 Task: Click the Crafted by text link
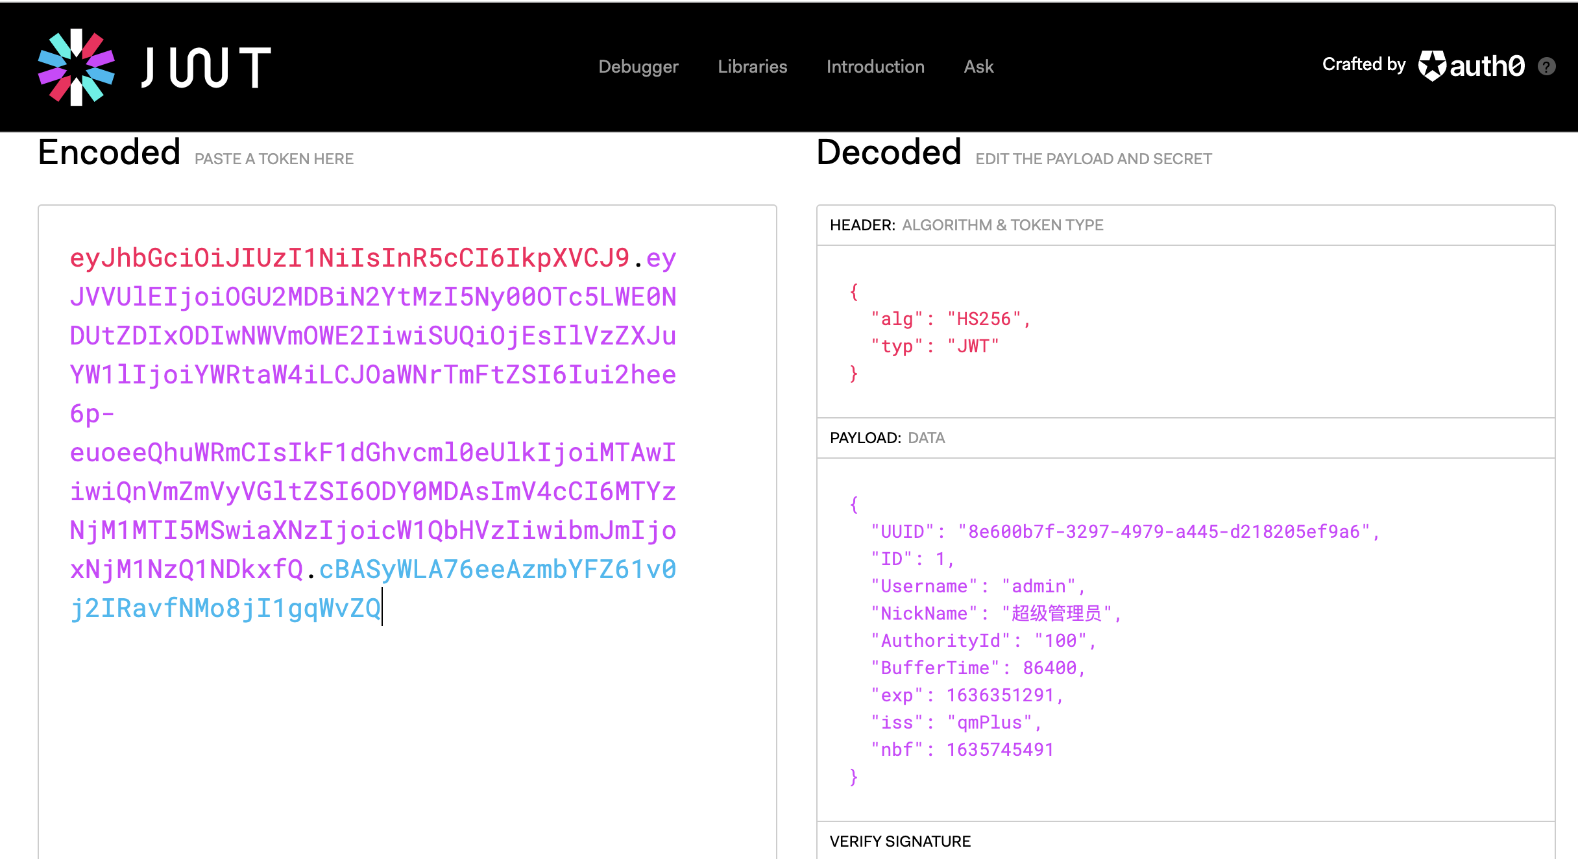[x=1363, y=64]
